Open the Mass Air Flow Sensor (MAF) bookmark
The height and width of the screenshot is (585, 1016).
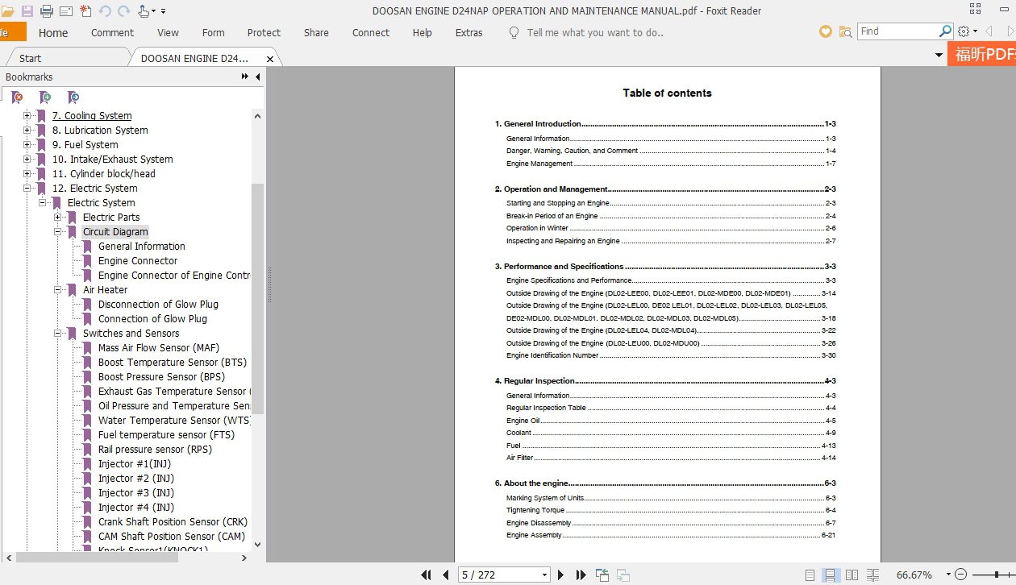(x=159, y=348)
